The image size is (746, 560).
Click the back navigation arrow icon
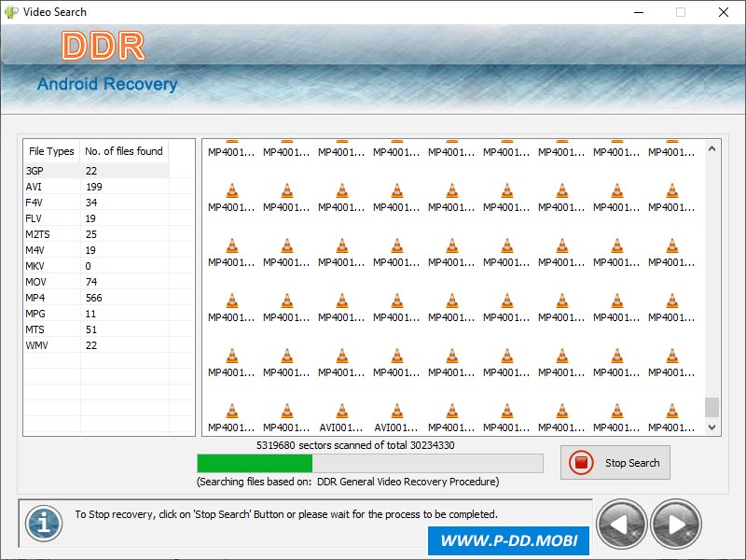(x=621, y=525)
